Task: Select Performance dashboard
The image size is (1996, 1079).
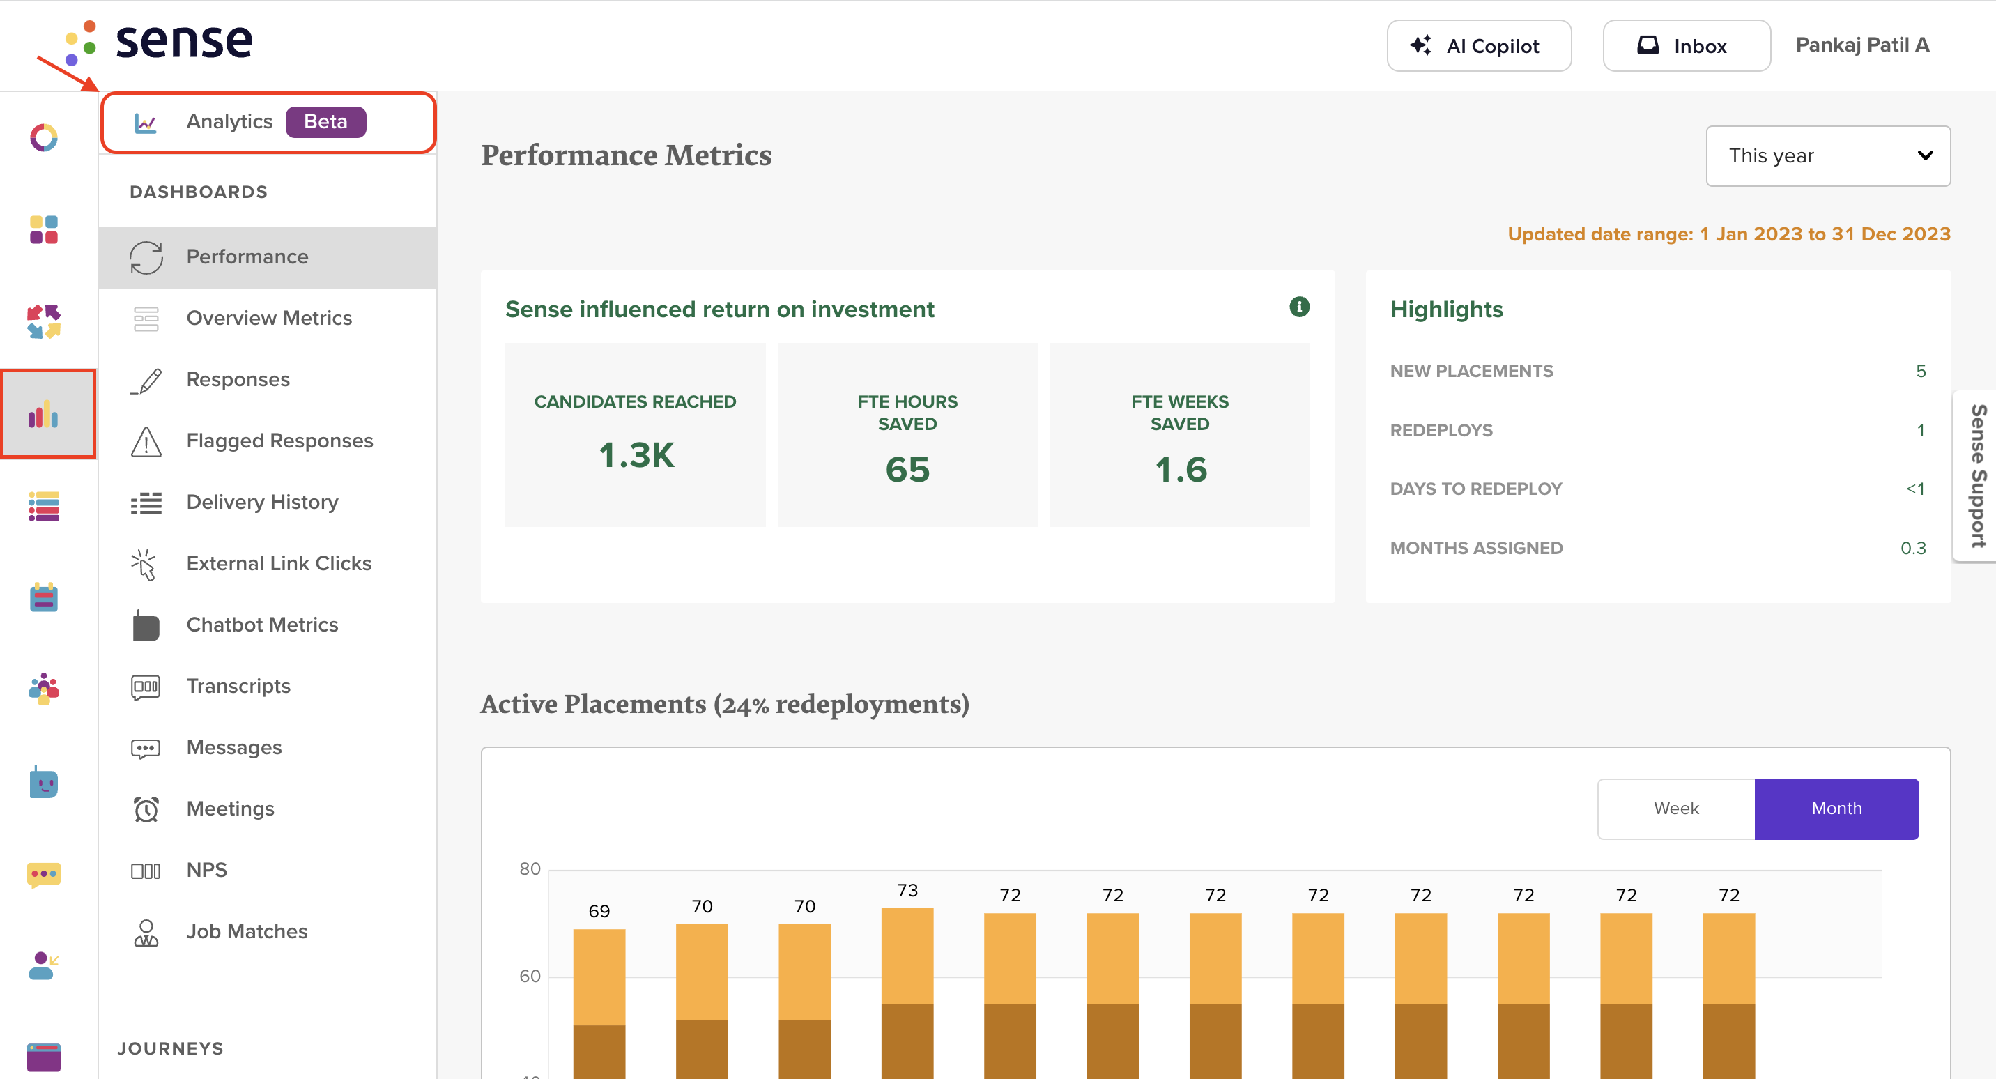Action: point(268,257)
